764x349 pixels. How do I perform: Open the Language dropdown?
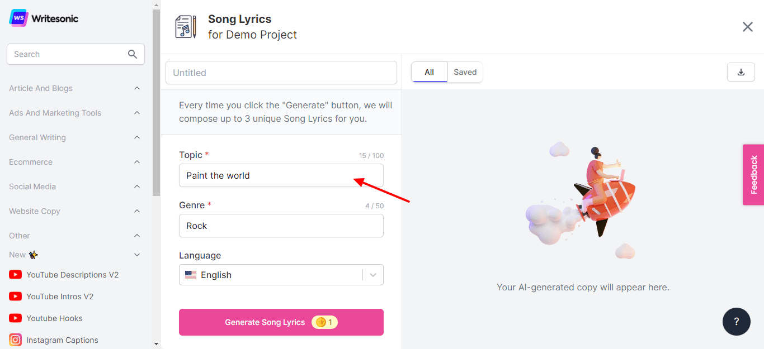(x=281, y=275)
